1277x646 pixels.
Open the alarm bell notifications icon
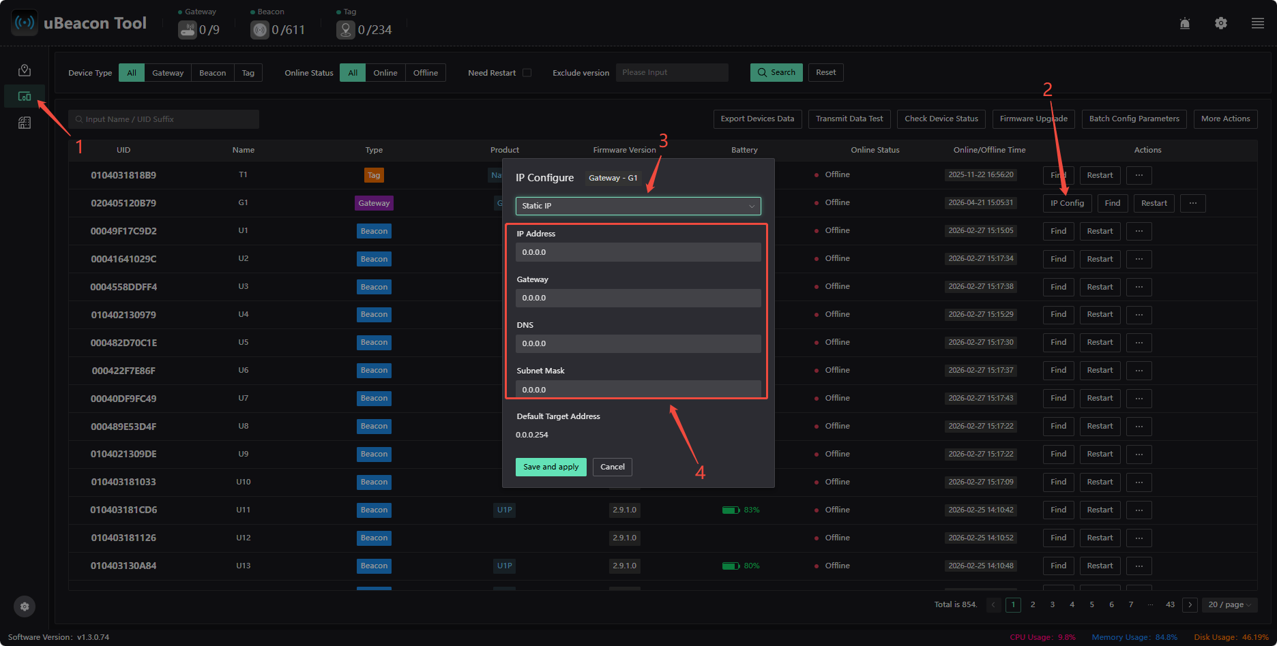pos(1185,23)
